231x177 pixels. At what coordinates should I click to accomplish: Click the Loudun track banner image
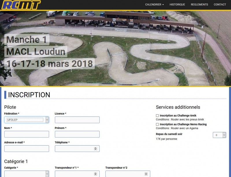[x=115, y=49]
